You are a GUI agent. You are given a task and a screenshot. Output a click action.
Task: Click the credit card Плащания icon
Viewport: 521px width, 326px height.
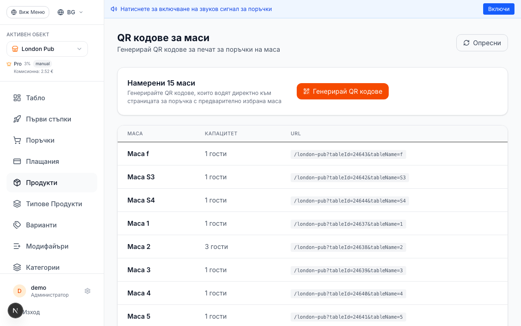pyautogui.click(x=17, y=161)
